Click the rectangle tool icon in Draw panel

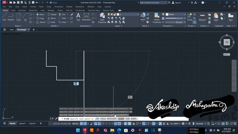pyautogui.click(x=30, y=15)
